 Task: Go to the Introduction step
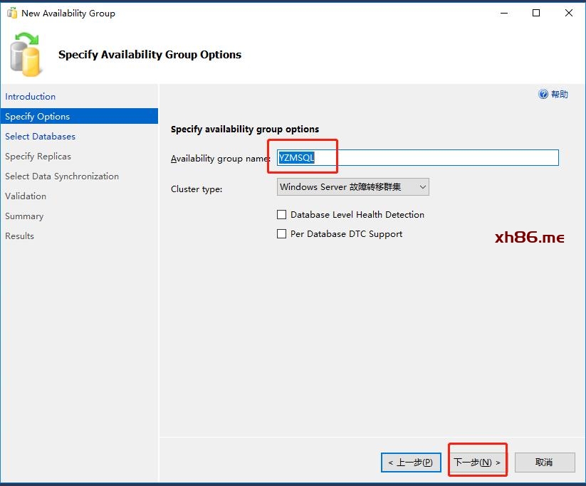point(31,97)
